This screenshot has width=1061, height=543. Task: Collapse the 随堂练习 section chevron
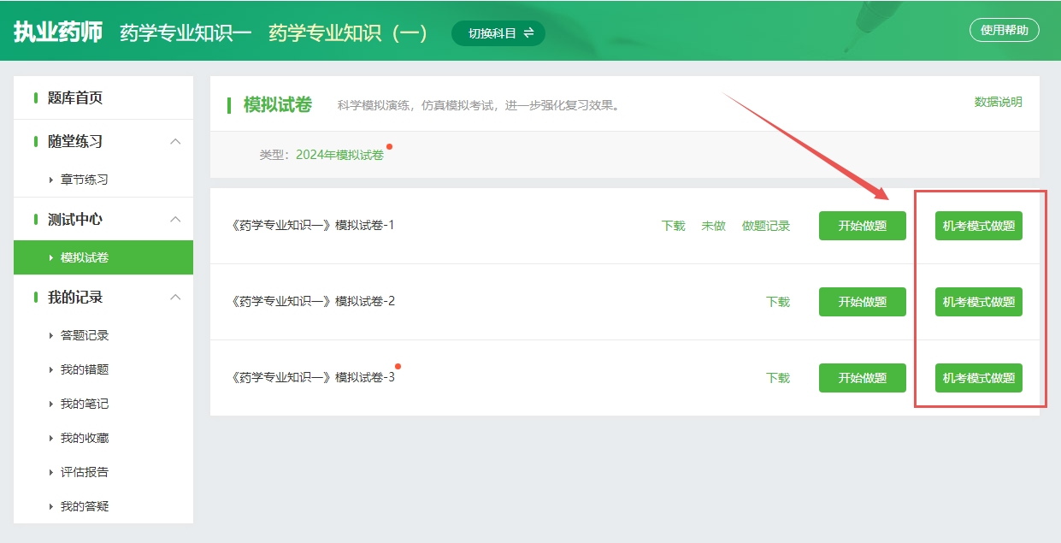tap(175, 141)
